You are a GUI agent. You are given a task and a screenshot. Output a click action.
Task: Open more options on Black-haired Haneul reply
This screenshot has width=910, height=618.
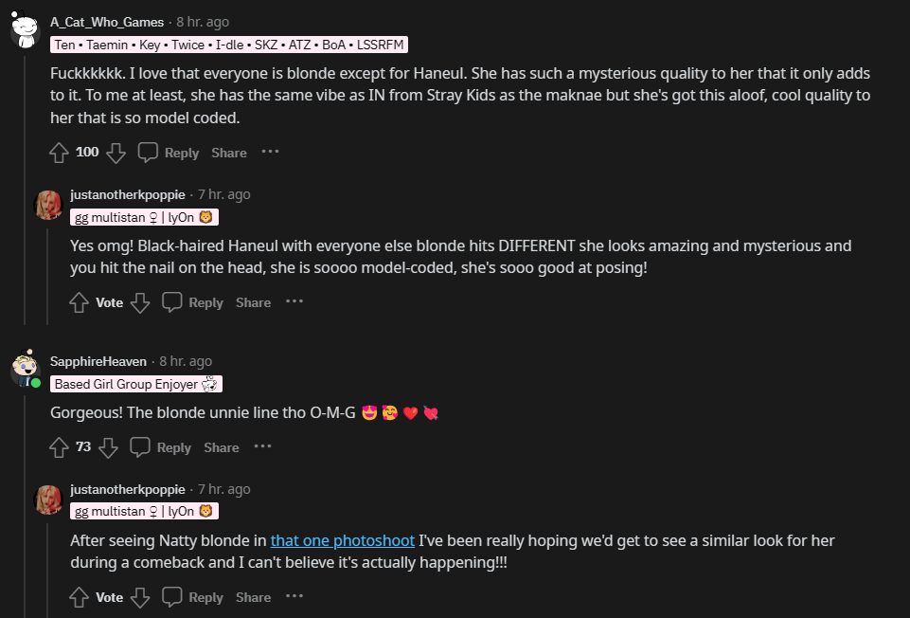pos(294,301)
